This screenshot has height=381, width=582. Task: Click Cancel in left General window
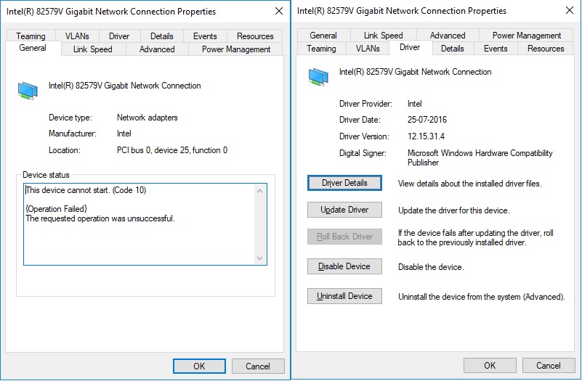[x=258, y=366]
